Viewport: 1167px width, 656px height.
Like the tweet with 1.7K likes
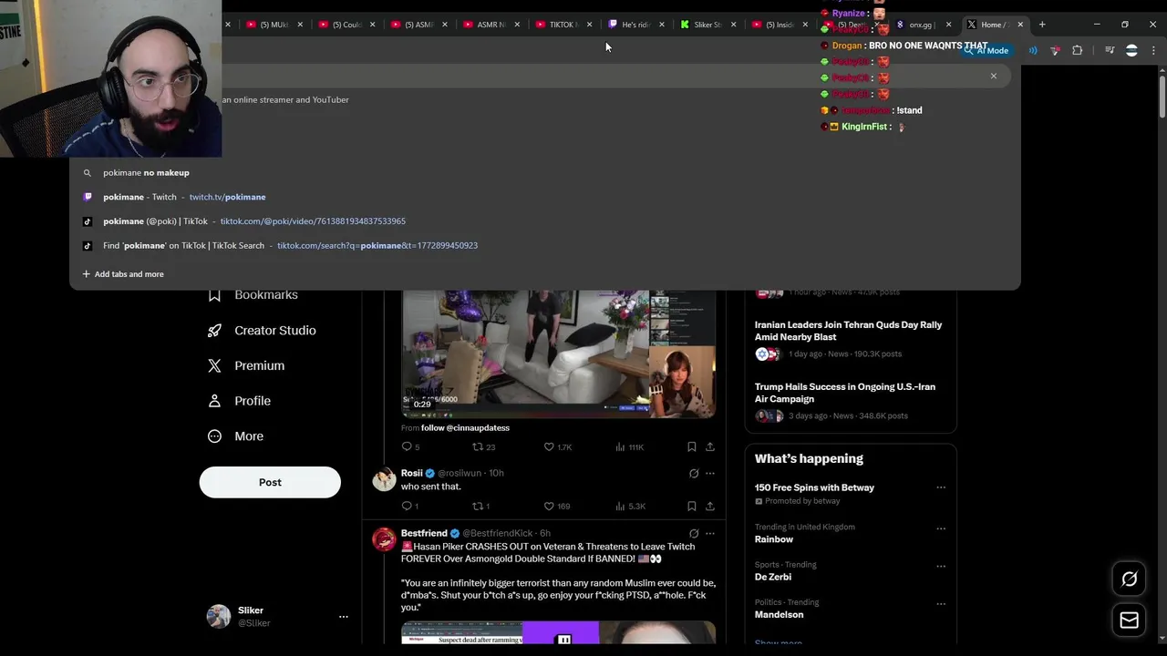[557, 446]
